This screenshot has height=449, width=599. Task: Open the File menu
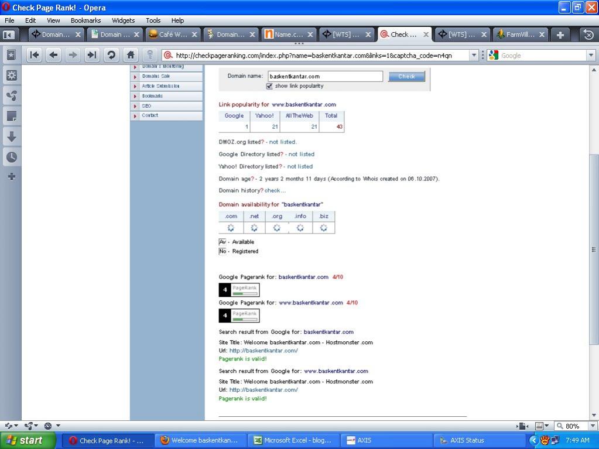(x=9, y=20)
